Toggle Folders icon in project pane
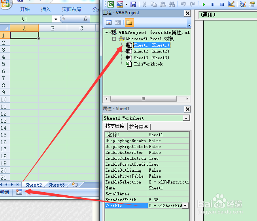This screenshot has height=221, width=257. pos(129,22)
